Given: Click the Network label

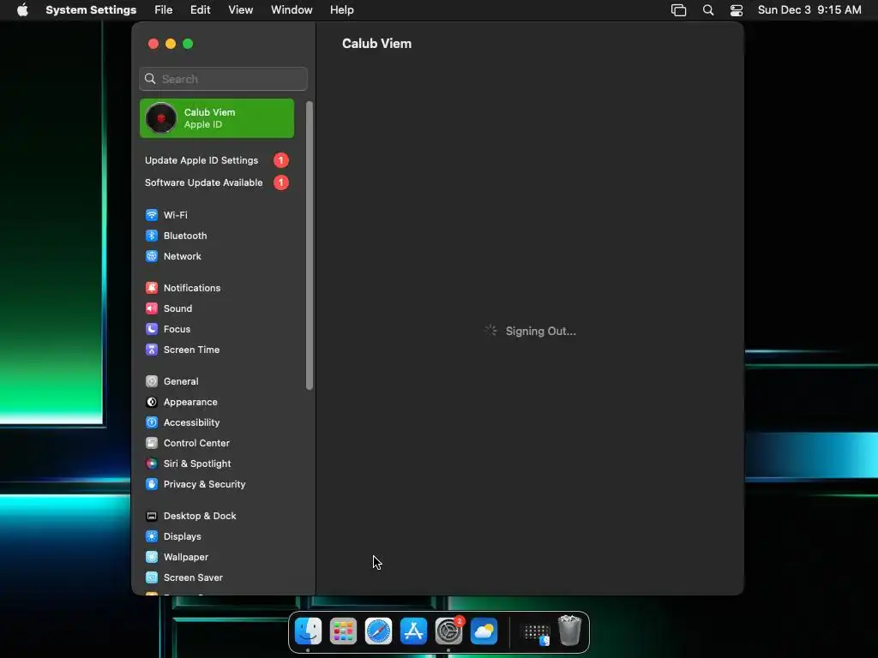Looking at the screenshot, I should [x=183, y=256].
